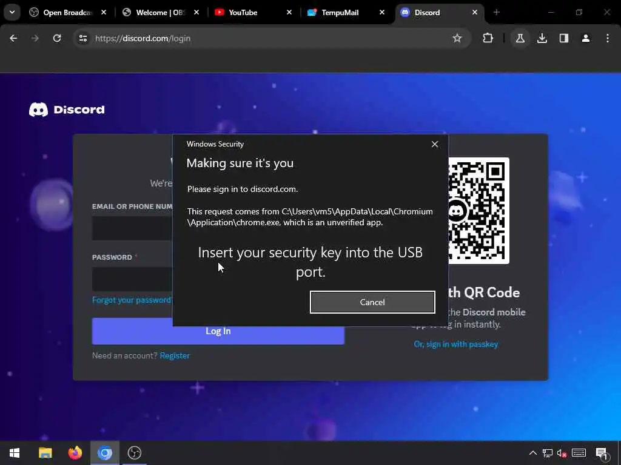This screenshot has height=465, width=621.
Task: Switch to the TempuMail tab
Action: pos(345,12)
